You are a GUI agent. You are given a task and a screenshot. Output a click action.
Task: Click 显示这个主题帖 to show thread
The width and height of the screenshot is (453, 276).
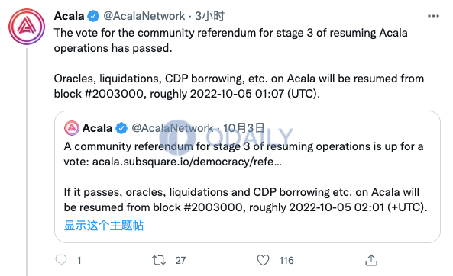(103, 226)
